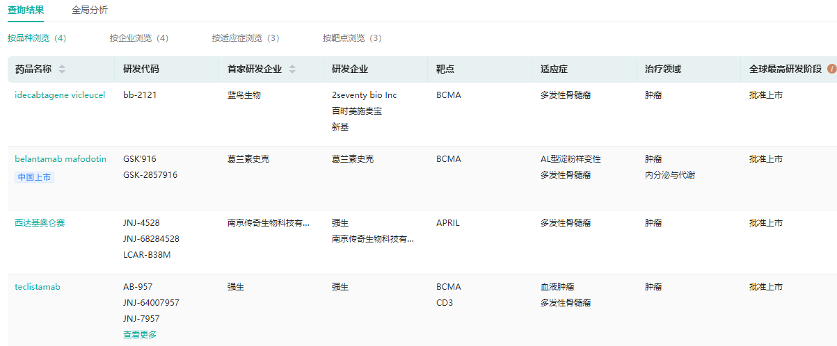Click info icon beside 全球最高研发阶段
Screen dimensions: 837x346
pos(831,69)
